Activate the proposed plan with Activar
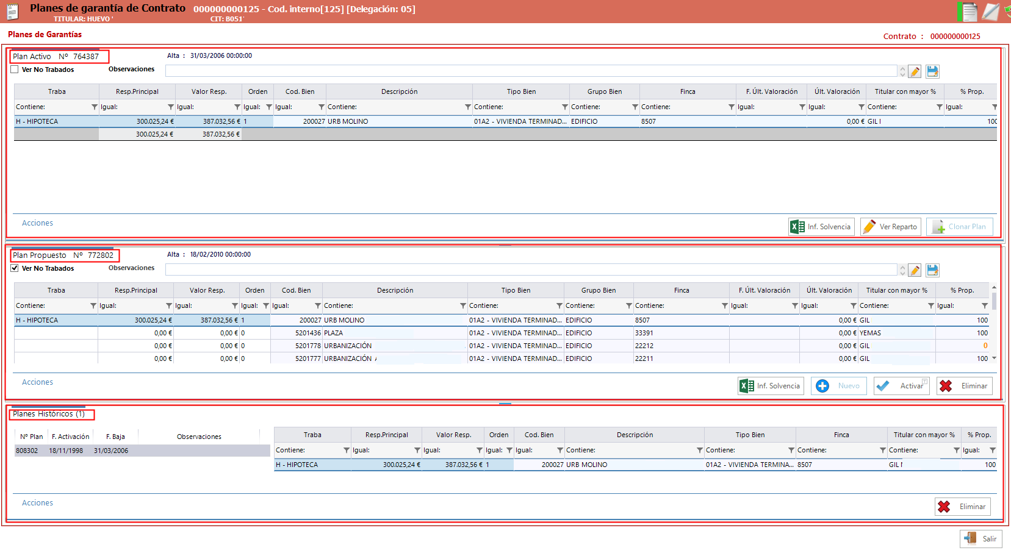This screenshot has width=1011, height=553. (902, 386)
